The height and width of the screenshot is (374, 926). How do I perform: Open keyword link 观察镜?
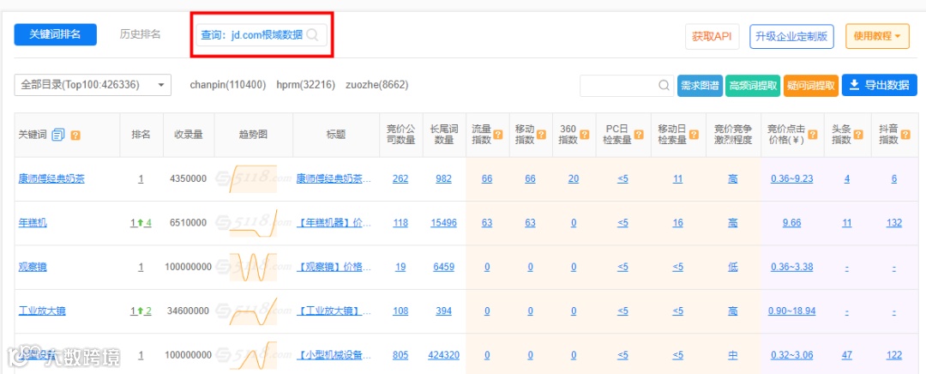33,267
